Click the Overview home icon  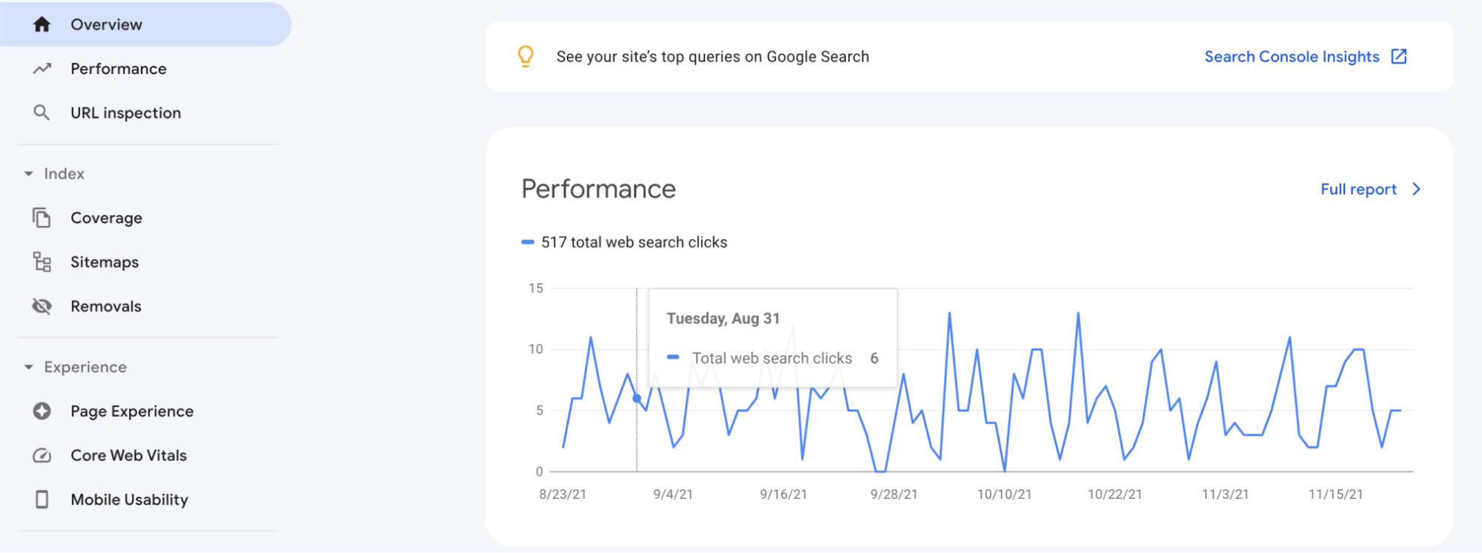[42, 24]
